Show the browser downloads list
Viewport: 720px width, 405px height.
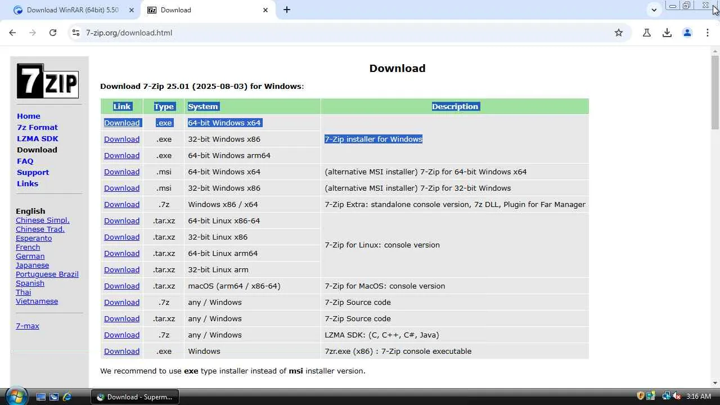[667, 33]
